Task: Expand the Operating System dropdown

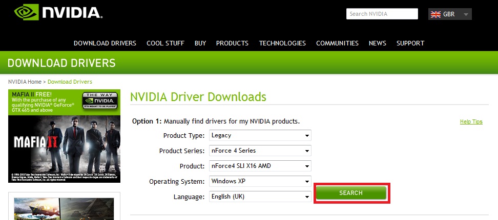Action: tap(260, 181)
